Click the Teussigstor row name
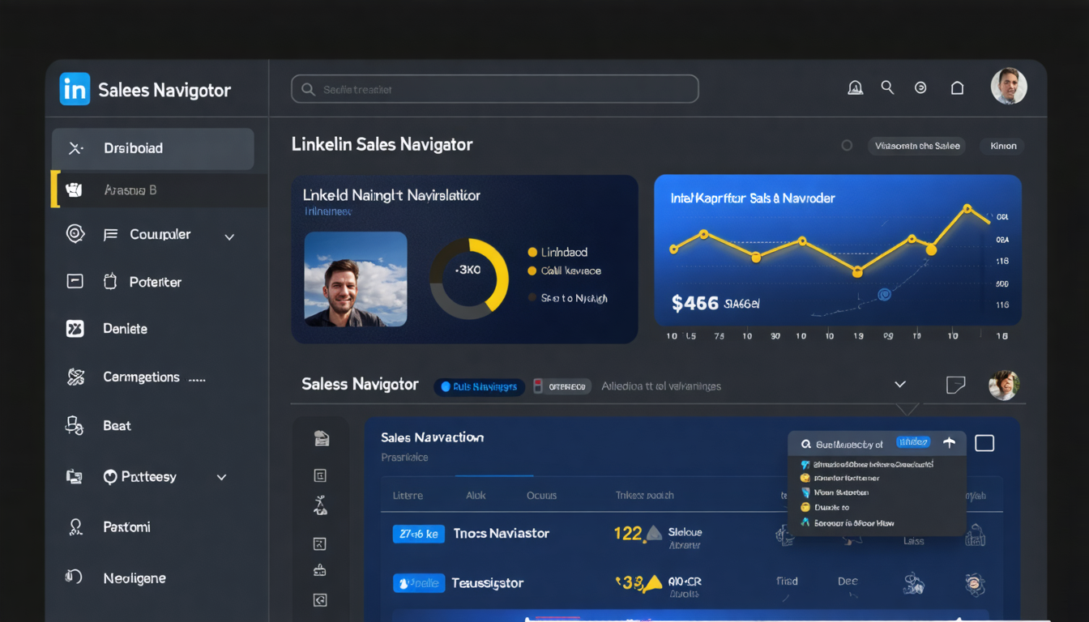 tap(488, 583)
